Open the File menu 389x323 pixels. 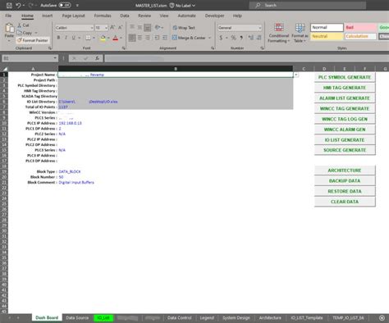[8, 16]
